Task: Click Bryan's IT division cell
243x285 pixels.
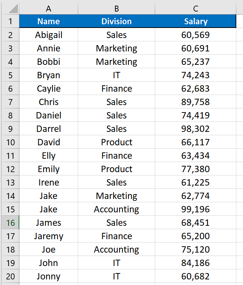Action: (116, 75)
